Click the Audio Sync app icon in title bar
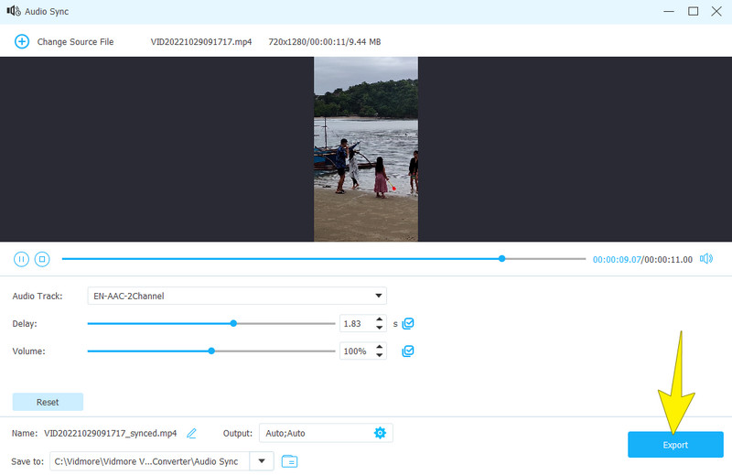The width and height of the screenshot is (732, 475). [13, 11]
